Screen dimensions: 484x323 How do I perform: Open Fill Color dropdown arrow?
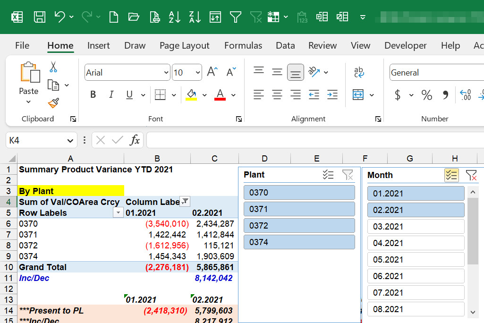click(204, 95)
